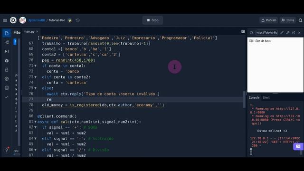Viewport: 304px width, 171px height.
Task: Close the webview panel
Action: (x=299, y=33)
